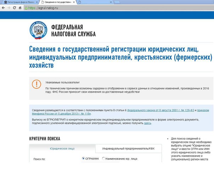Screen dimensions: 214x175
Task: Close the 'Сведения о государственной' browser tab
Action: click(74, 2)
